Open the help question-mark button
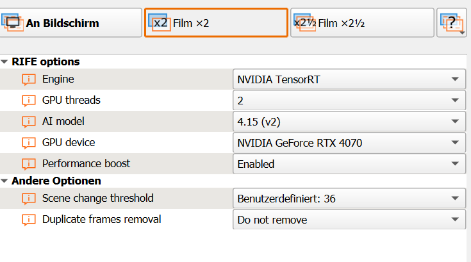The height and width of the screenshot is (262, 471). coord(452,23)
